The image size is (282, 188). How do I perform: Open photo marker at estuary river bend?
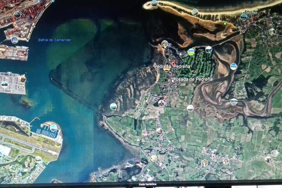pyautogui.click(x=234, y=102)
